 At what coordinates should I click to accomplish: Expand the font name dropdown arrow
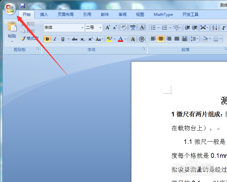pos(82,28)
